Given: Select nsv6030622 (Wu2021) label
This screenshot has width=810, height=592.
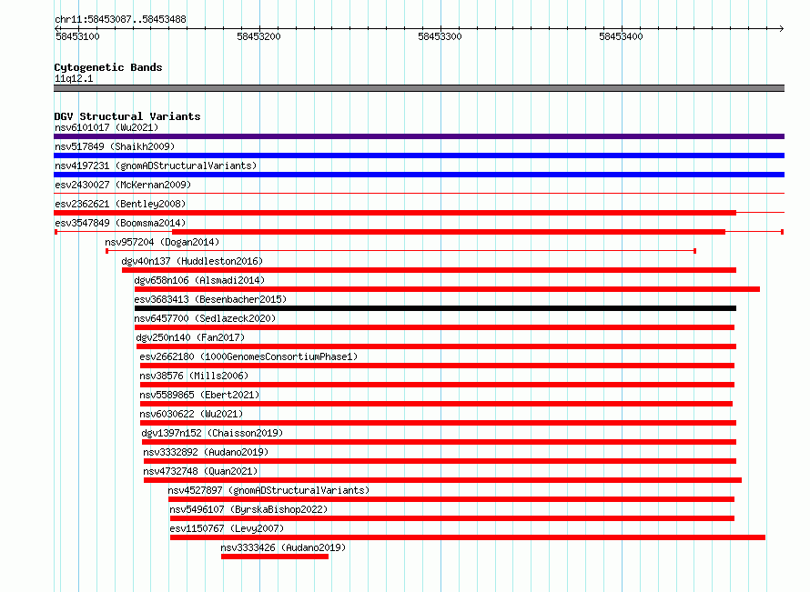Looking at the screenshot, I should 191,414.
